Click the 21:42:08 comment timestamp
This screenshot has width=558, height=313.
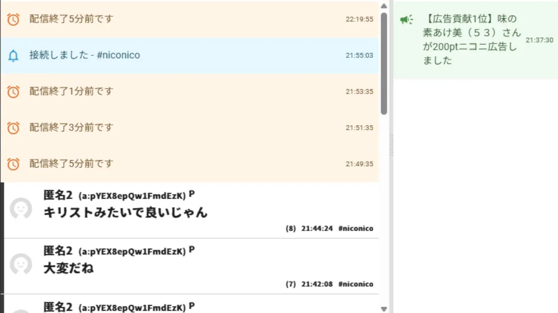coord(317,284)
